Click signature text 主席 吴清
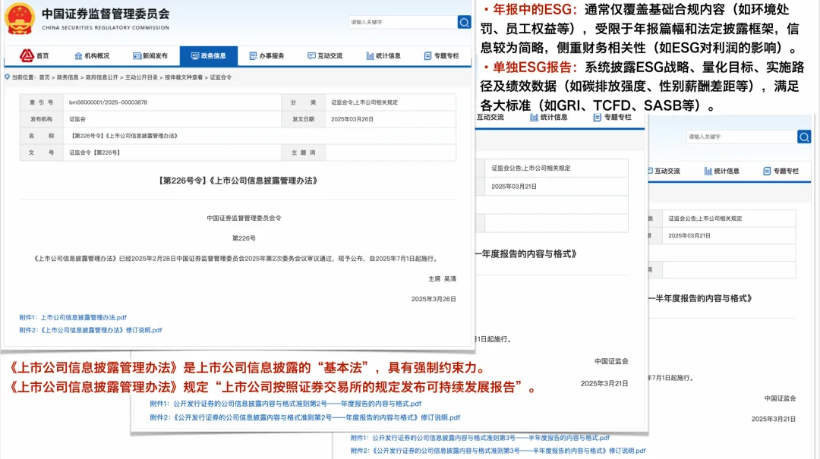The image size is (820, 459). [442, 279]
